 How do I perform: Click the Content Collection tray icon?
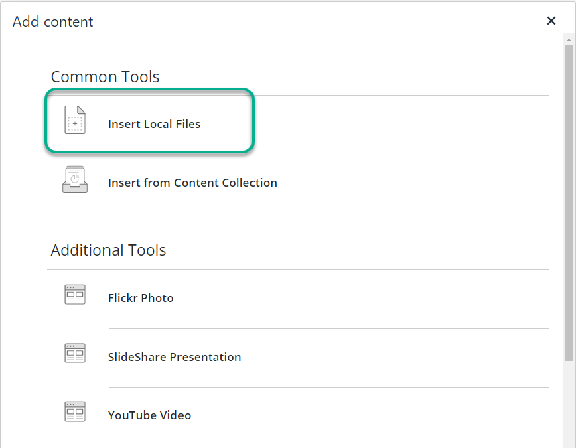tap(75, 179)
